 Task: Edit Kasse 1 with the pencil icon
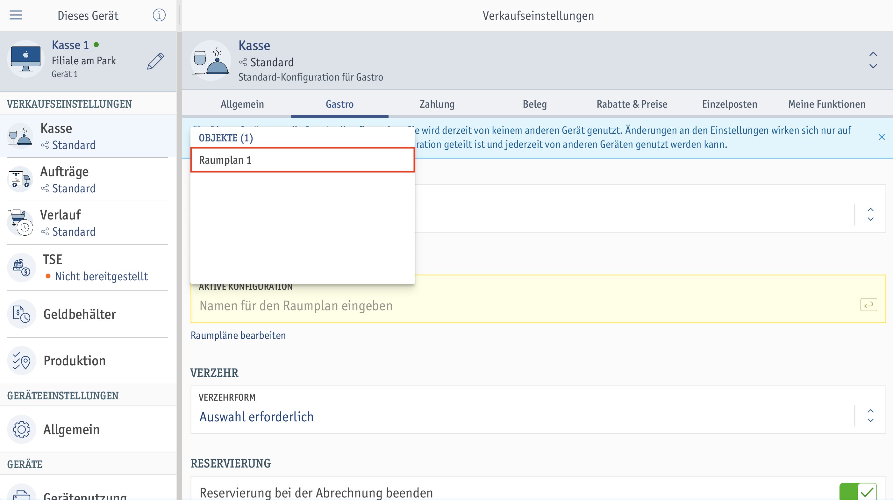(x=155, y=61)
